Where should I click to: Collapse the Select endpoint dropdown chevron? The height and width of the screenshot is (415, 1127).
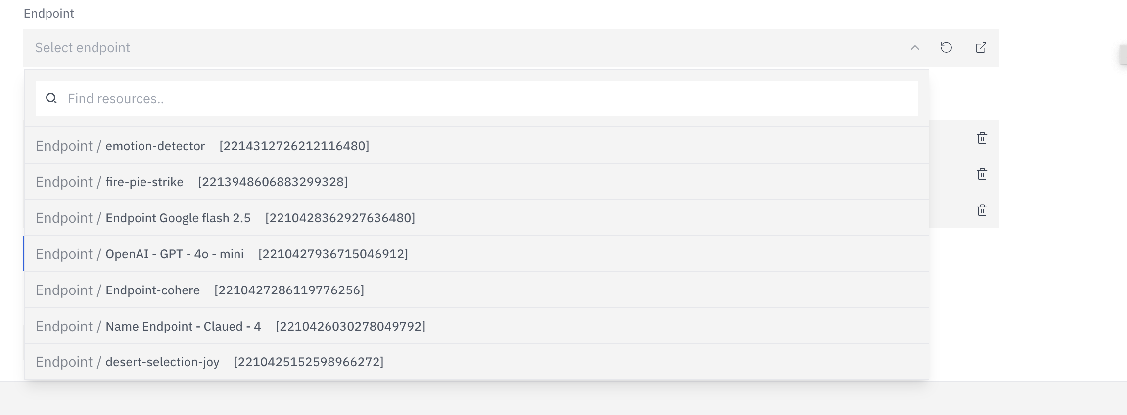coord(915,48)
